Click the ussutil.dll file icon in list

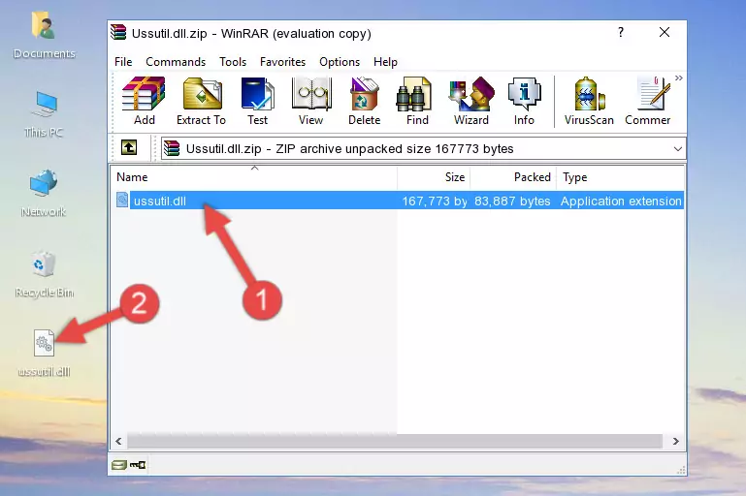point(122,200)
